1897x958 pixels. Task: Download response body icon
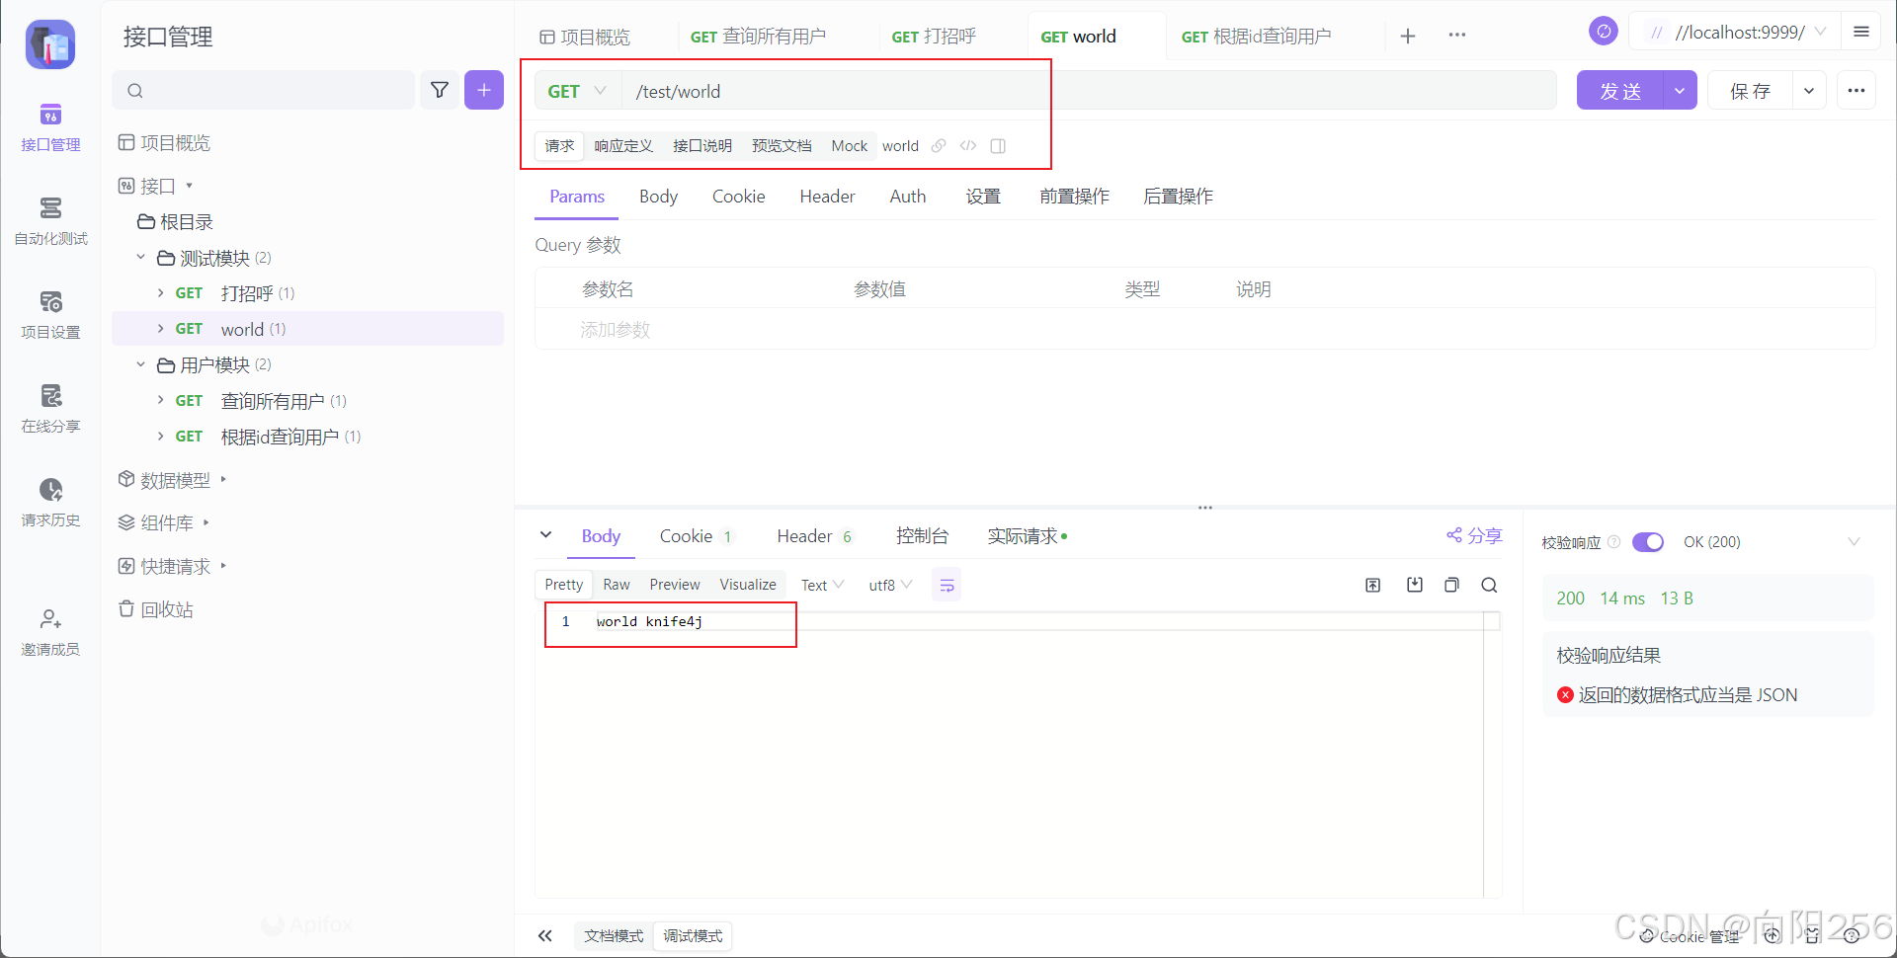[1415, 586]
